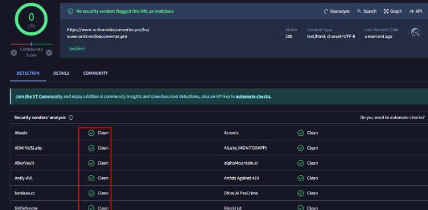Screen dimensions: 428x210
Task: Click the info icon next to Security vendors' analysis
Action: point(71,117)
